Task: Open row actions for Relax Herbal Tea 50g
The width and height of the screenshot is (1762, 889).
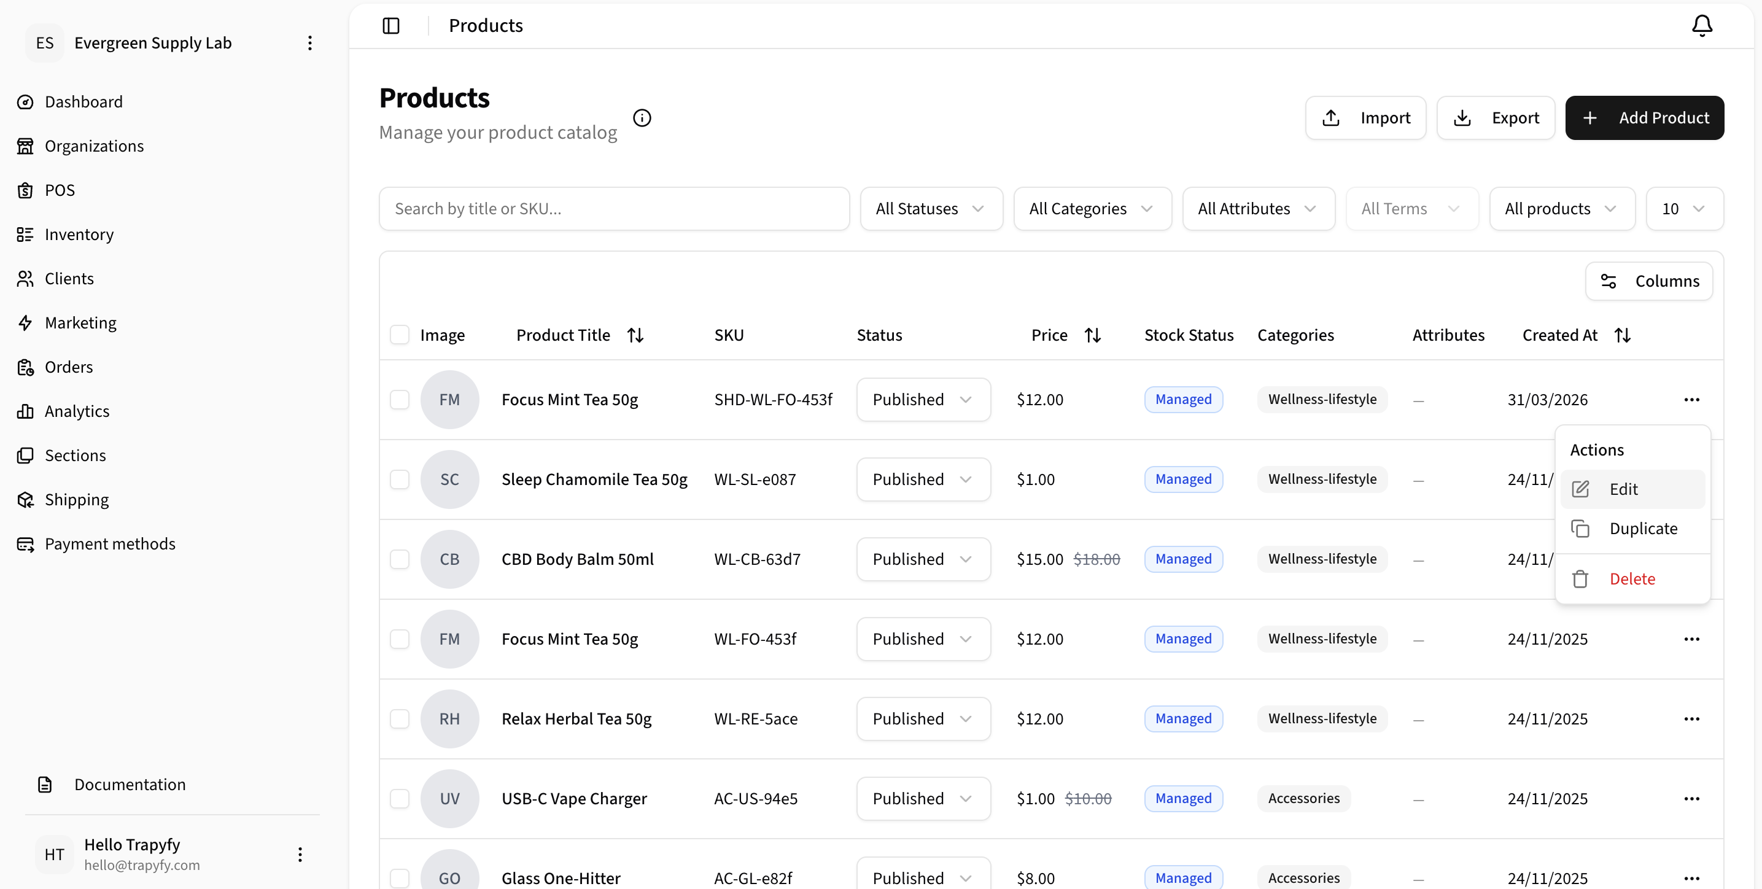Action: tap(1691, 719)
